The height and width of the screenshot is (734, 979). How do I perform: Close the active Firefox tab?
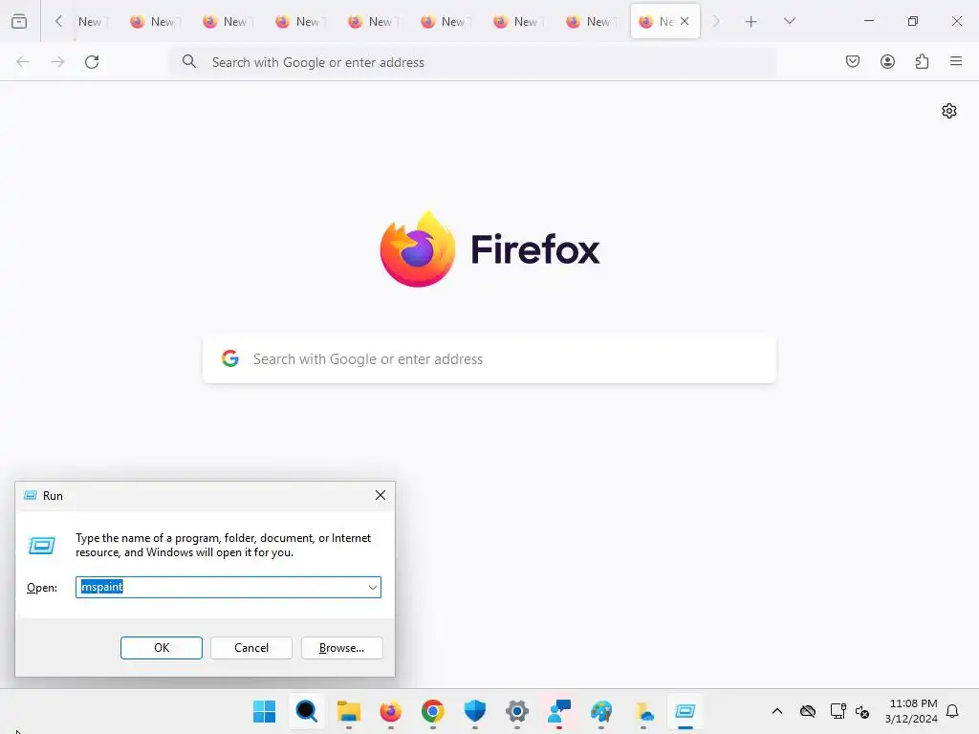point(685,21)
